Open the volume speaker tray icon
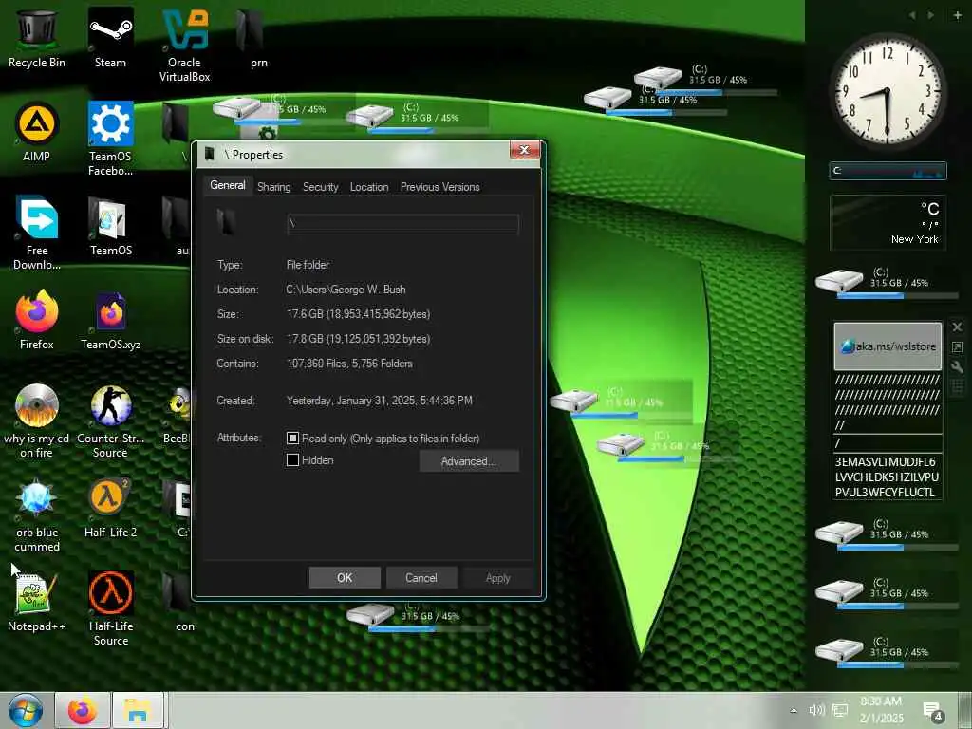The width and height of the screenshot is (972, 729). (x=816, y=710)
